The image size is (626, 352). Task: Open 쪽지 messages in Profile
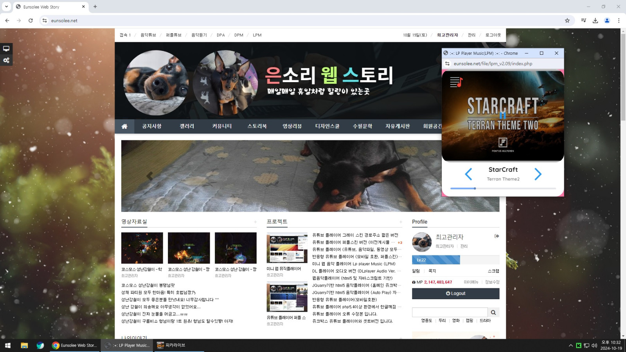[x=432, y=271]
